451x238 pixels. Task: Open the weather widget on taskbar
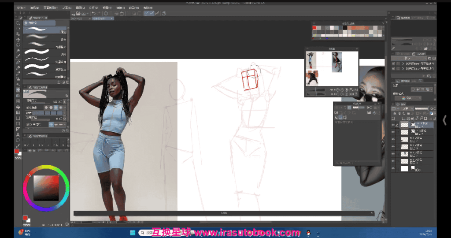25,232
